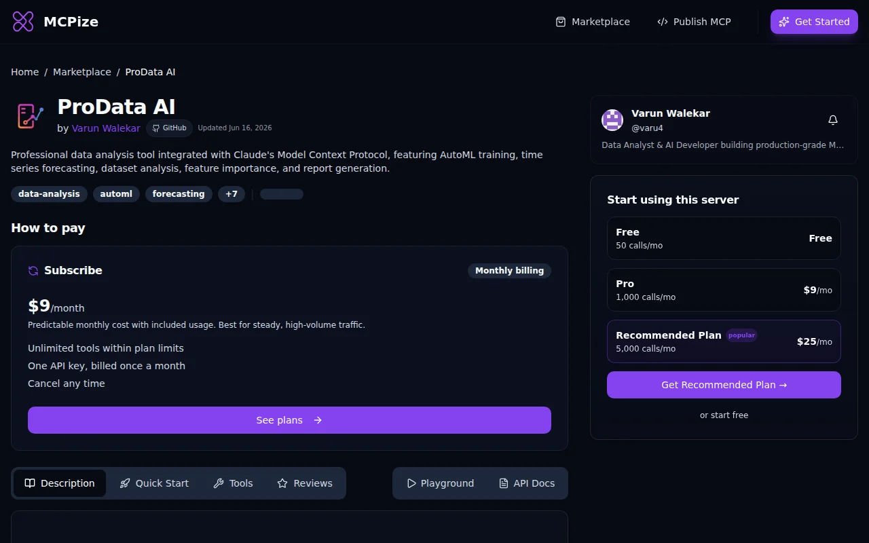Click 'One API key, billed once a month'
869x543 pixels.
pyautogui.click(x=107, y=366)
